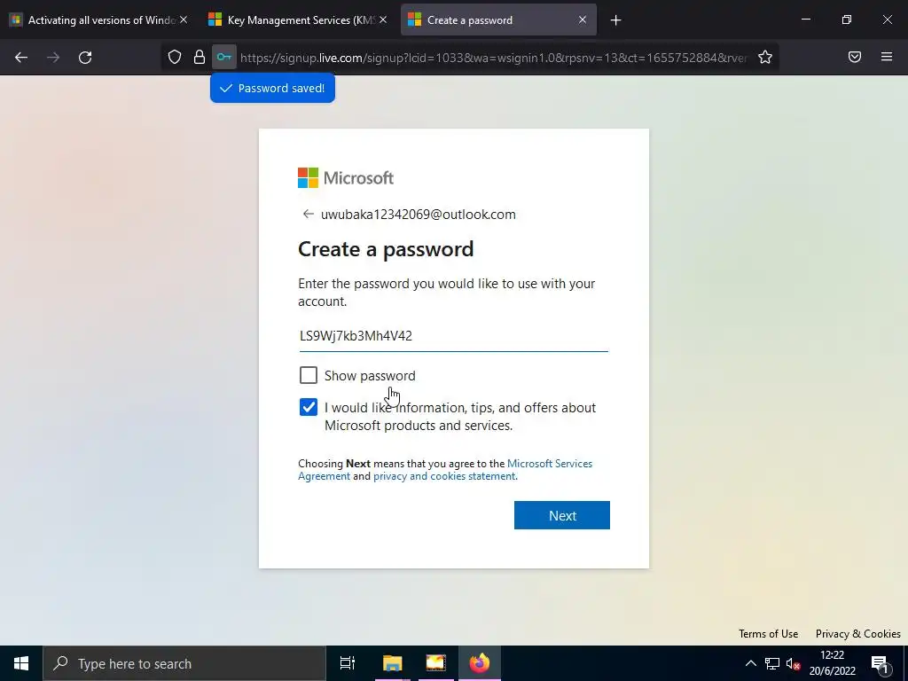The height and width of the screenshot is (681, 908).
Task: Open the Terms of Use link
Action: [x=768, y=633]
